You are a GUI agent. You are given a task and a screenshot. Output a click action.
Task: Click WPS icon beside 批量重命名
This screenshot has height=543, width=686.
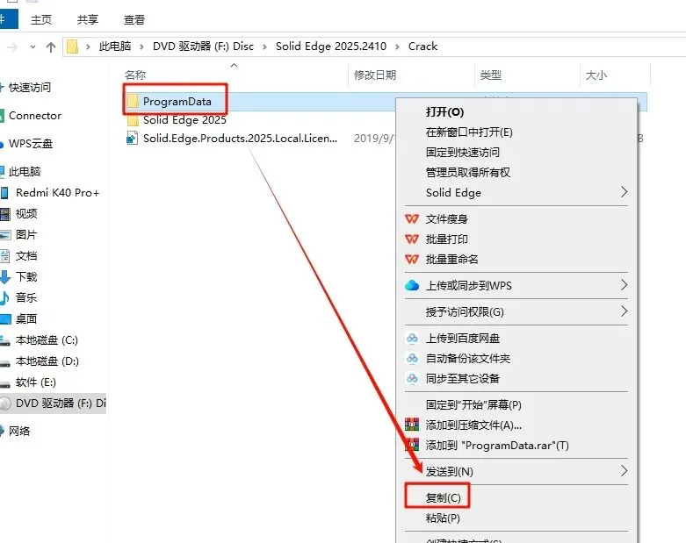(x=412, y=259)
